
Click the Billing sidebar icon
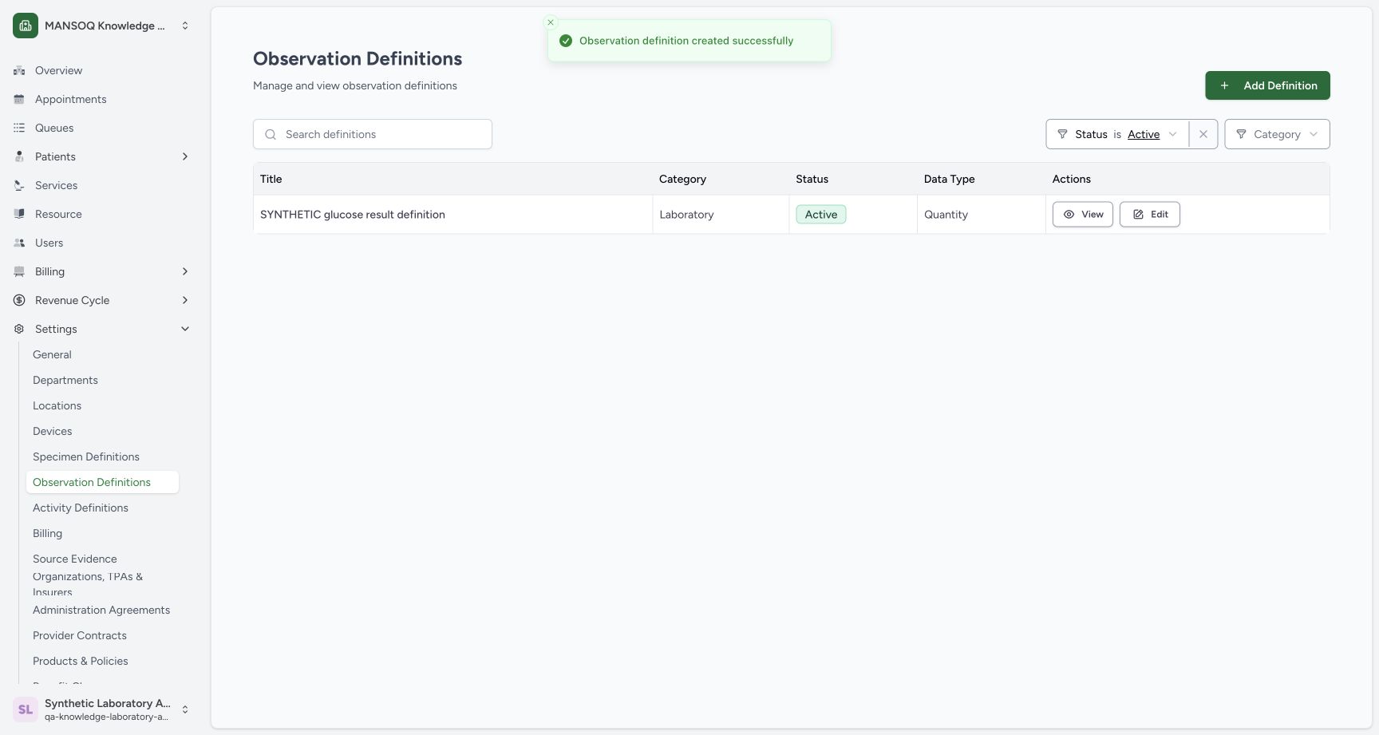click(x=19, y=271)
